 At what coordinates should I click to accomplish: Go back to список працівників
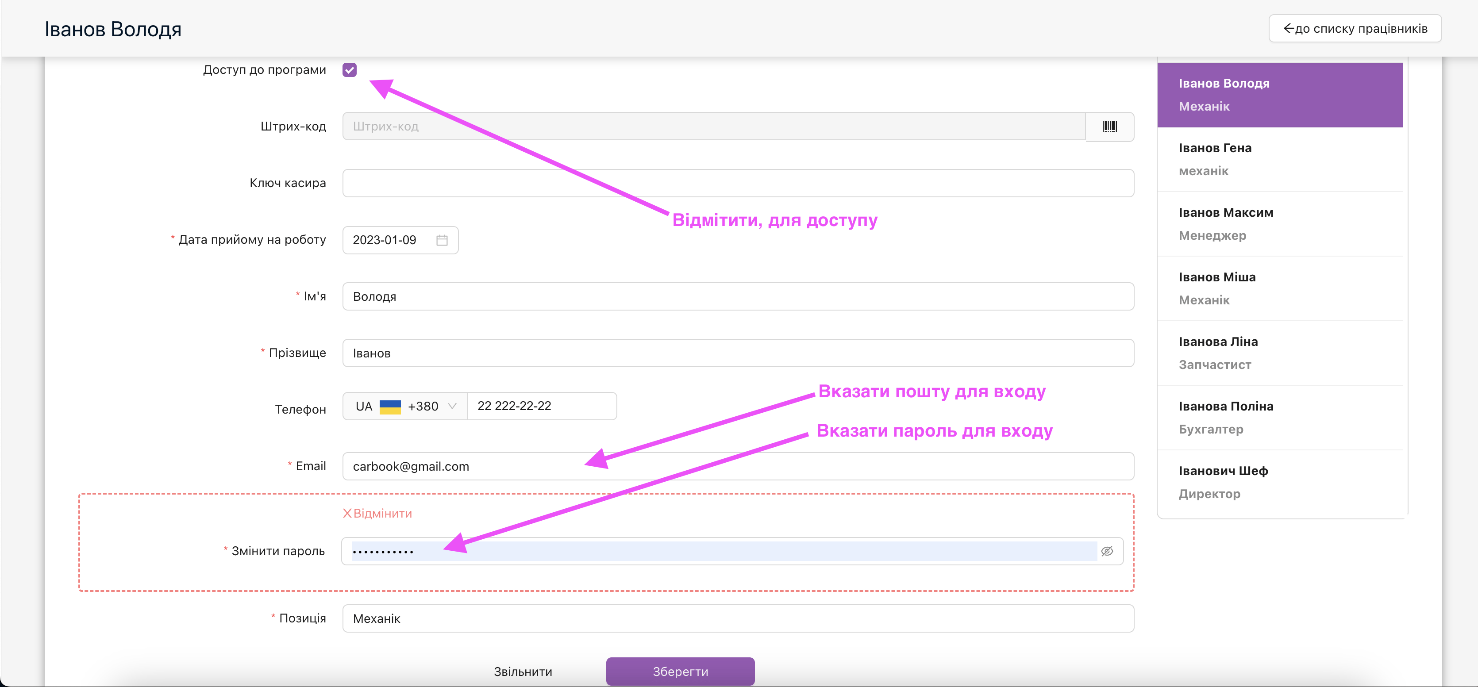(1355, 29)
